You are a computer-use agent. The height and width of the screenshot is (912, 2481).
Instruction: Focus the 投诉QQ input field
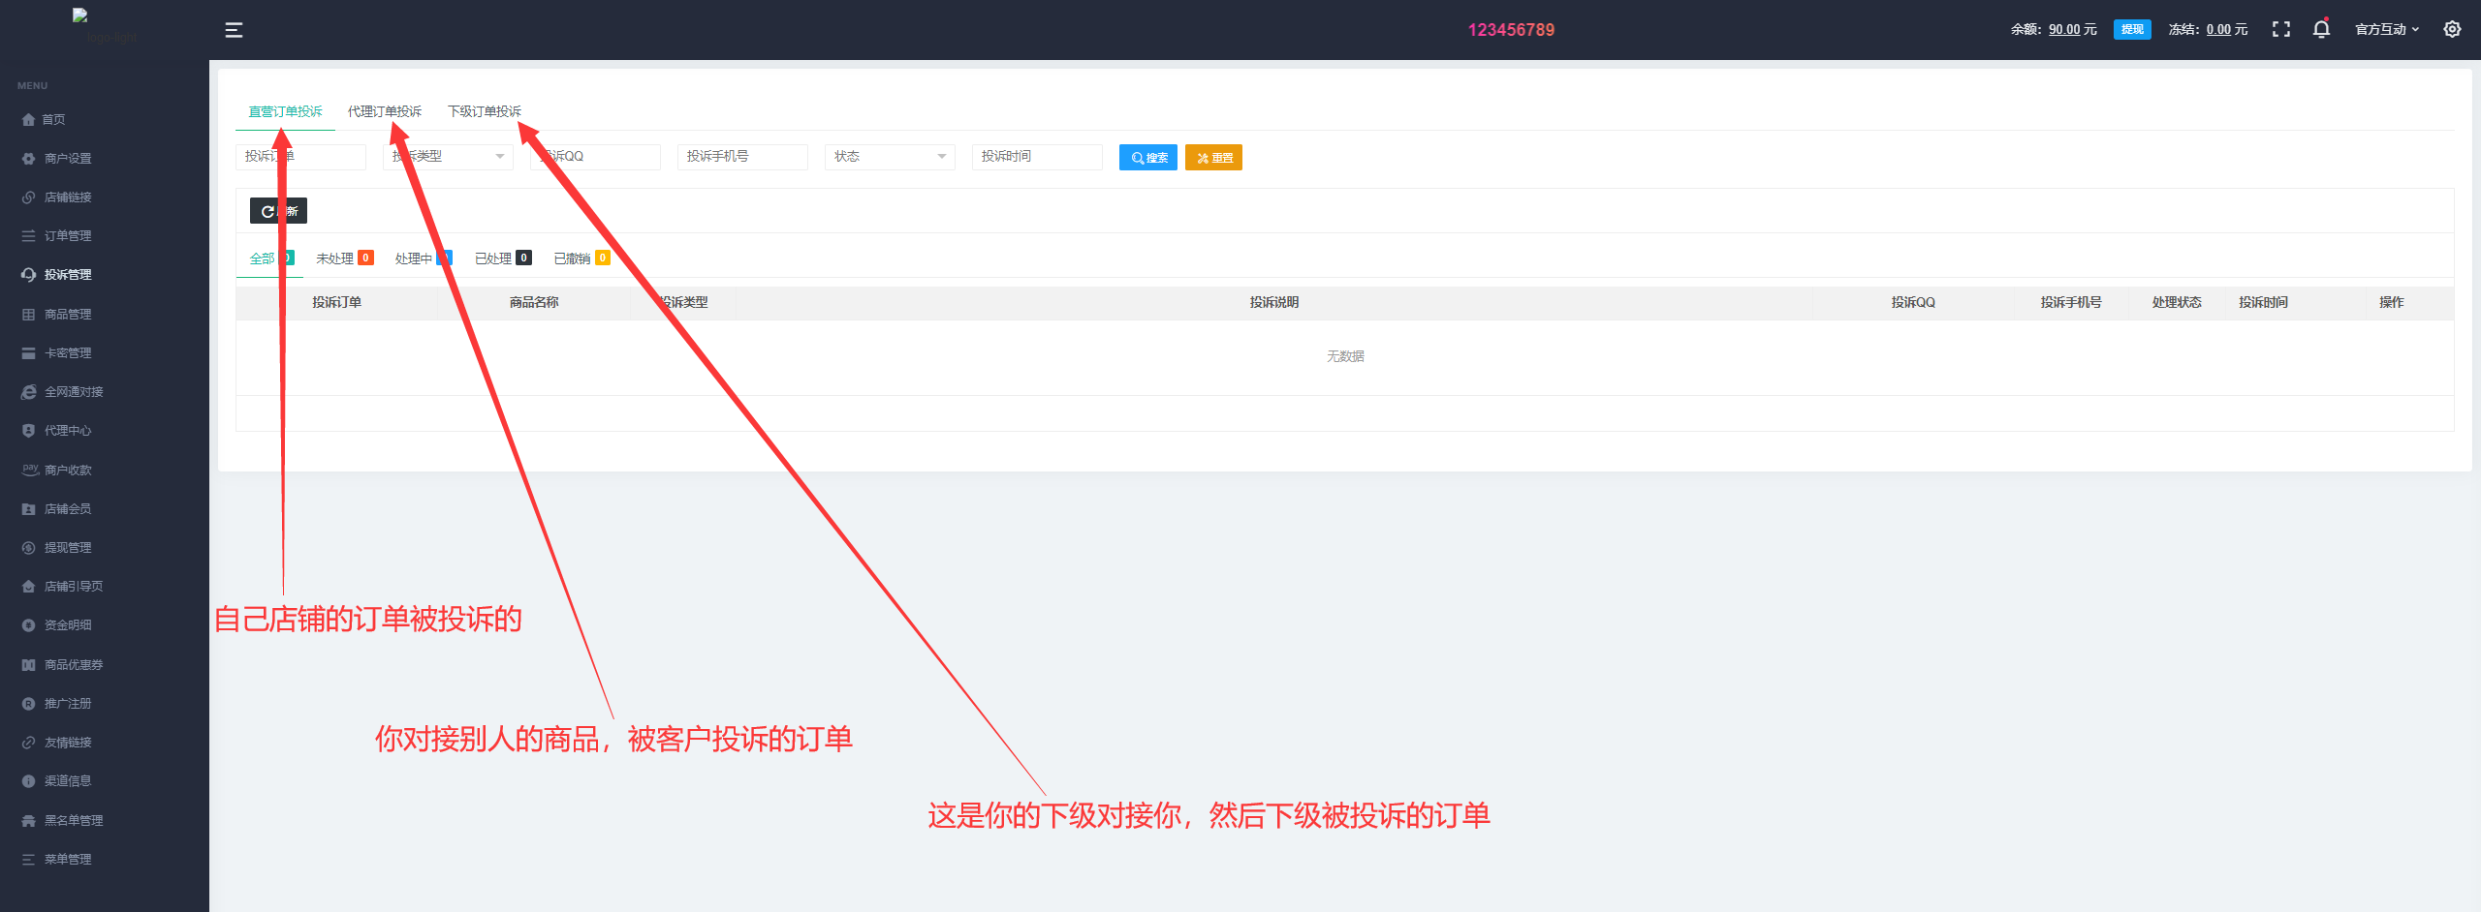tap(595, 157)
